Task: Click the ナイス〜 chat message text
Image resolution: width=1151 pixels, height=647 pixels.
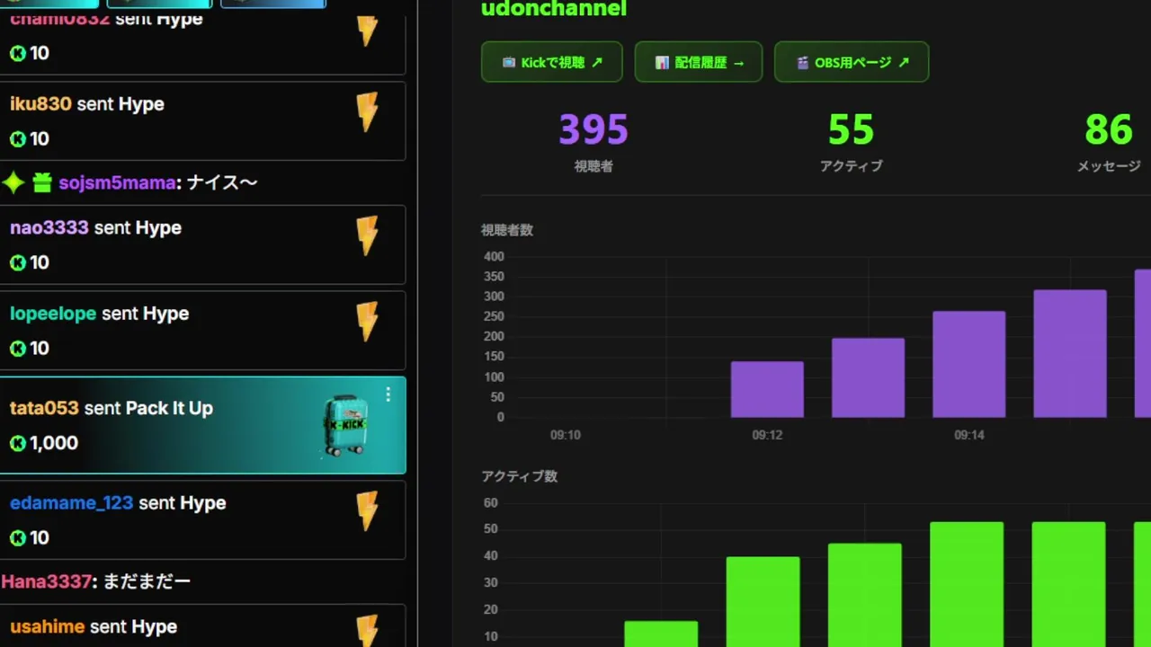Action: point(222,183)
